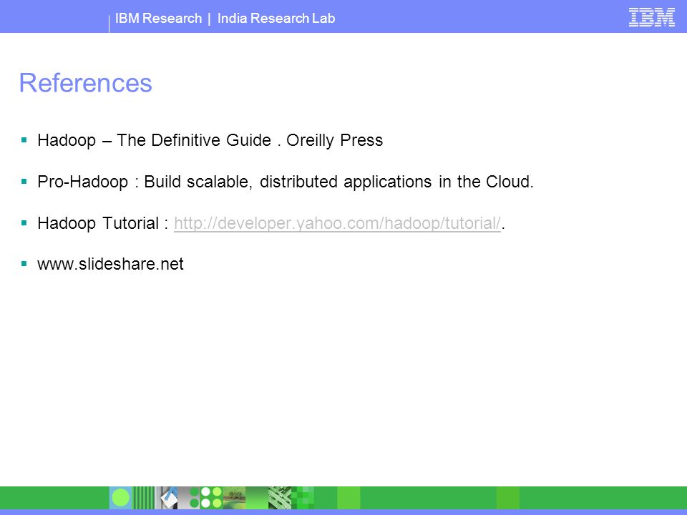Click the green dots footer thumbnail
This screenshot has width=687, height=515.
[211, 498]
